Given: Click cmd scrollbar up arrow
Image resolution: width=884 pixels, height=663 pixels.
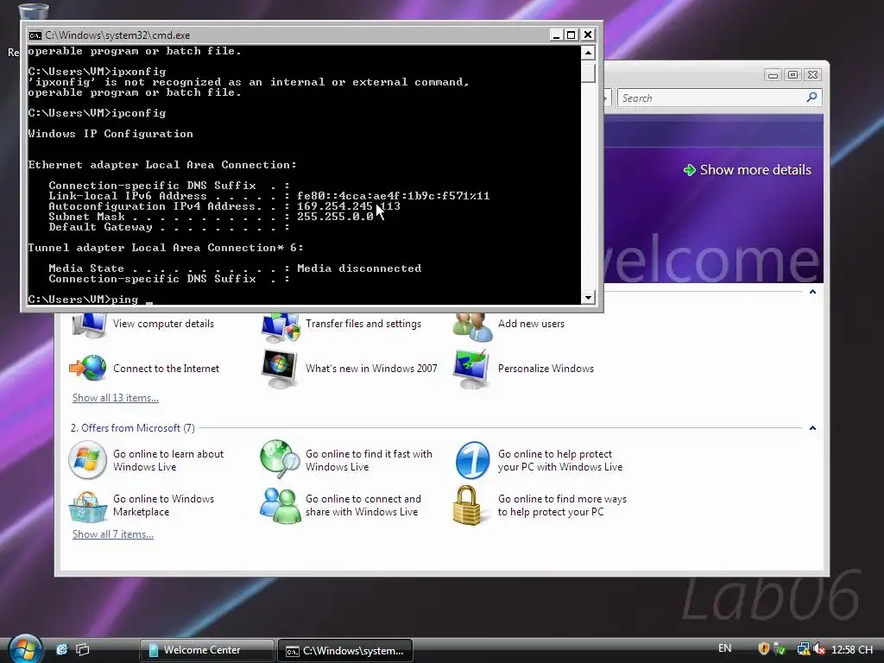Looking at the screenshot, I should pos(588,53).
